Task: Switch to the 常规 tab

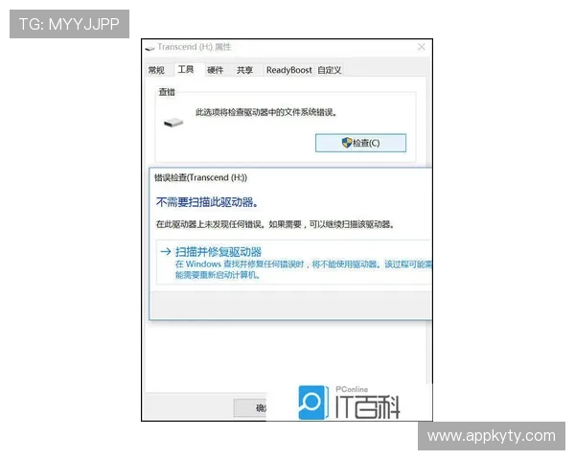Action: pos(156,70)
